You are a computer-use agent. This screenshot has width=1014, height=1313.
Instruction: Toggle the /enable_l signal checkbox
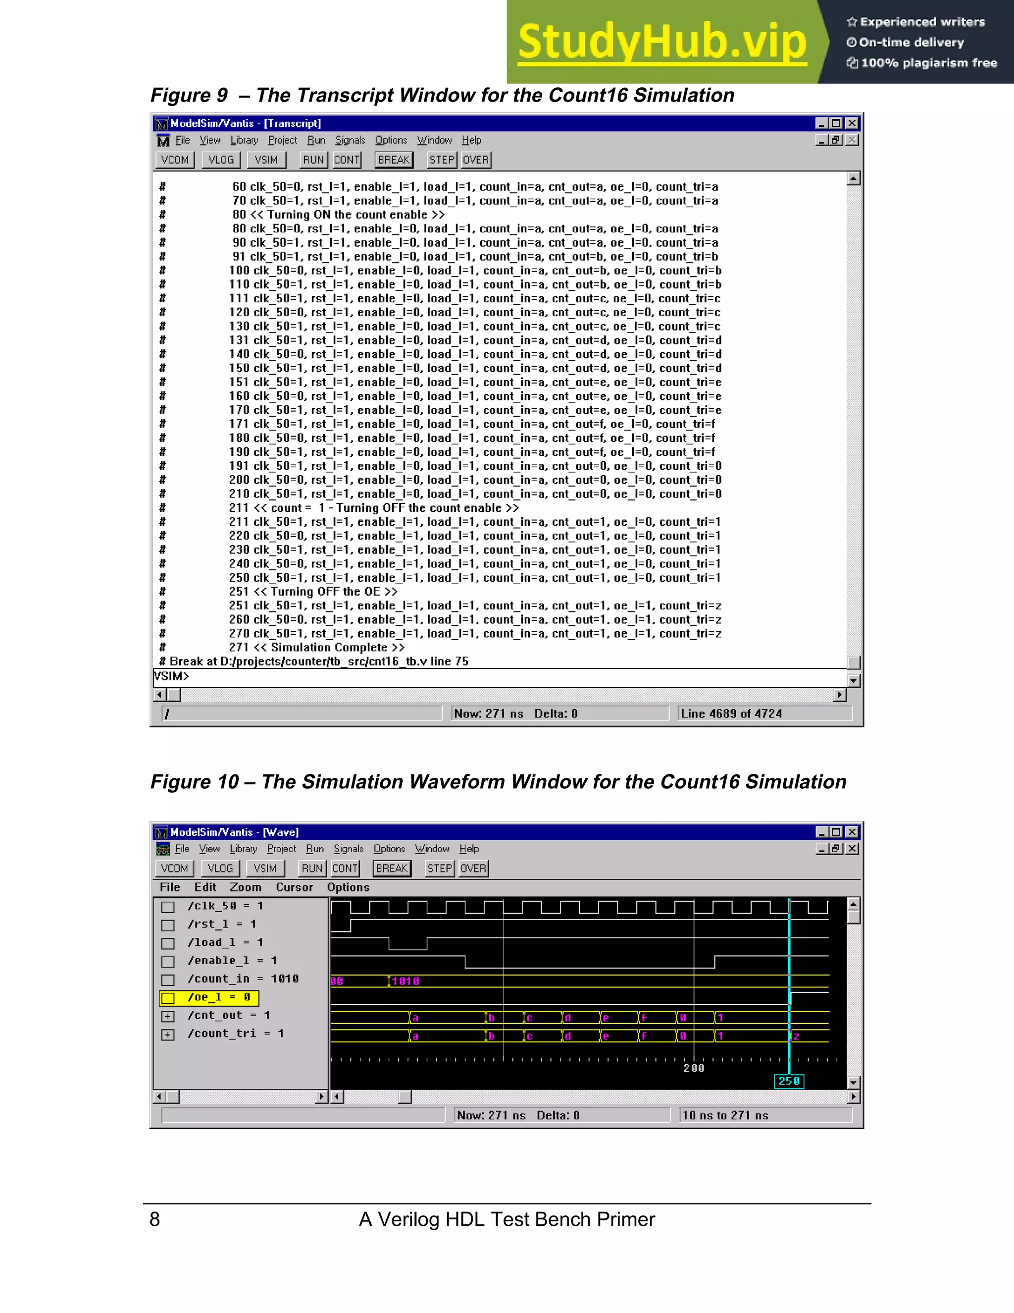pyautogui.click(x=168, y=962)
